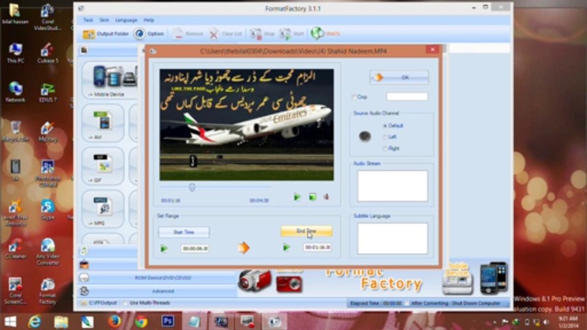Click the Mobile Device banner icon
587x330 pixels.
coord(457,278)
